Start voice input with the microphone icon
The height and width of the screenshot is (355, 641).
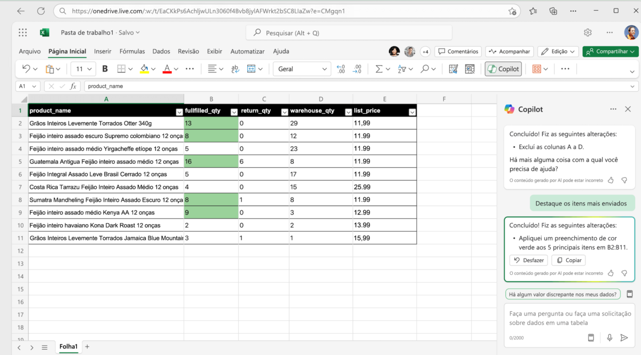[x=609, y=337]
